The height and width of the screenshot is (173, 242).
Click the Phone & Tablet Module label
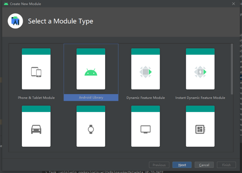[36, 98]
